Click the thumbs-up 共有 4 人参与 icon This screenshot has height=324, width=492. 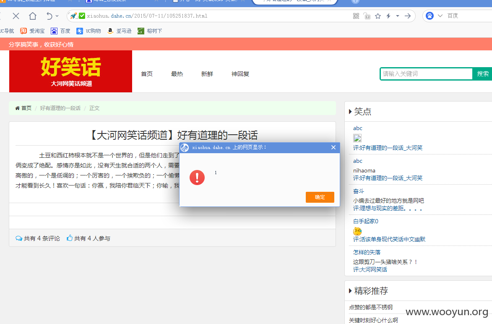coord(70,238)
